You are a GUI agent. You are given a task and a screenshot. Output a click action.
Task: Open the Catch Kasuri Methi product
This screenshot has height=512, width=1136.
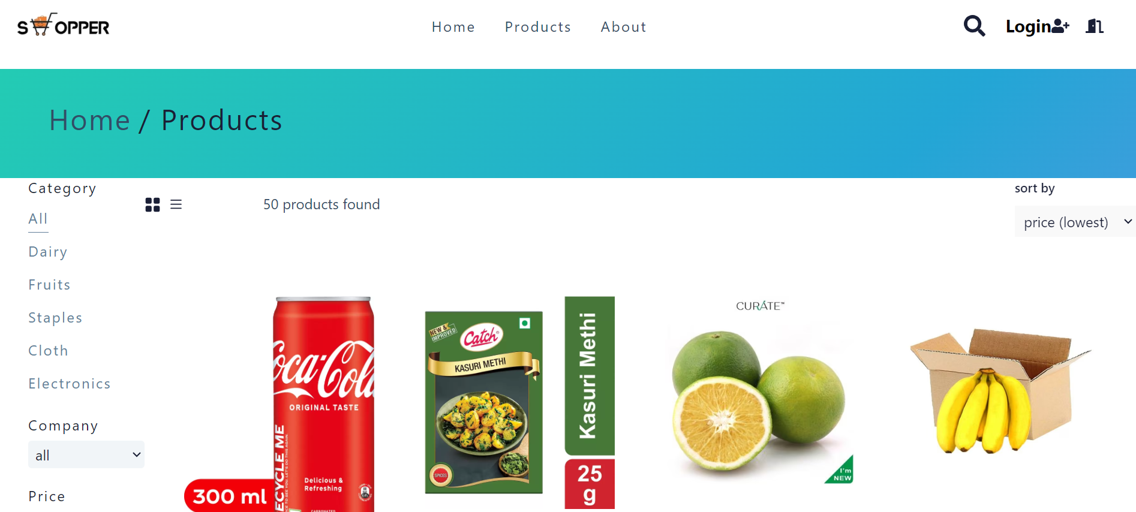[x=520, y=403]
